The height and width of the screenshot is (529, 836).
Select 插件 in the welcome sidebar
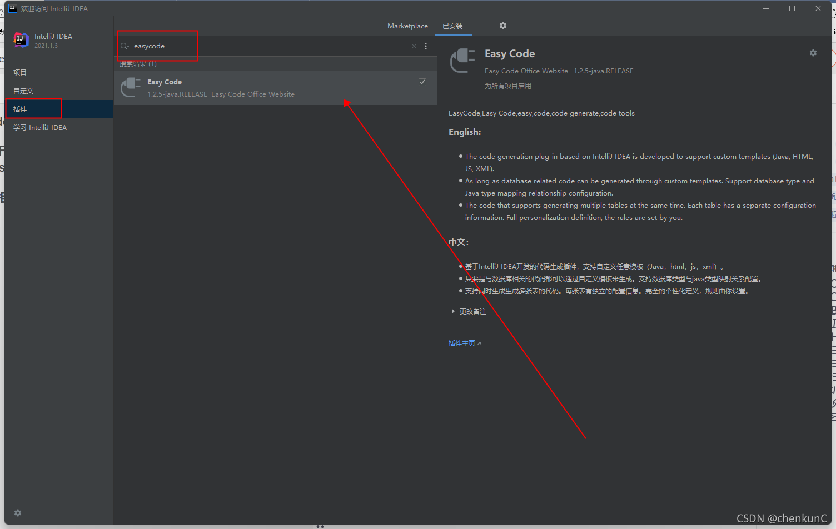(59, 109)
